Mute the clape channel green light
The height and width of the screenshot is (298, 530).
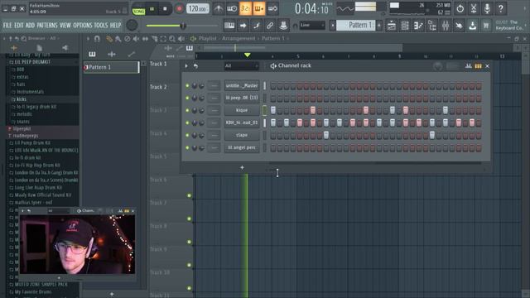coord(187,135)
